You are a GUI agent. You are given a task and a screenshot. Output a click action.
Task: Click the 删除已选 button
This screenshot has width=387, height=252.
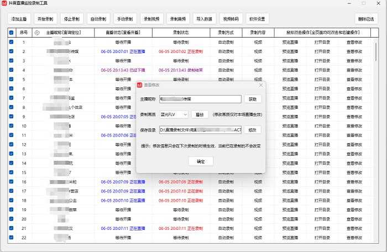366,19
